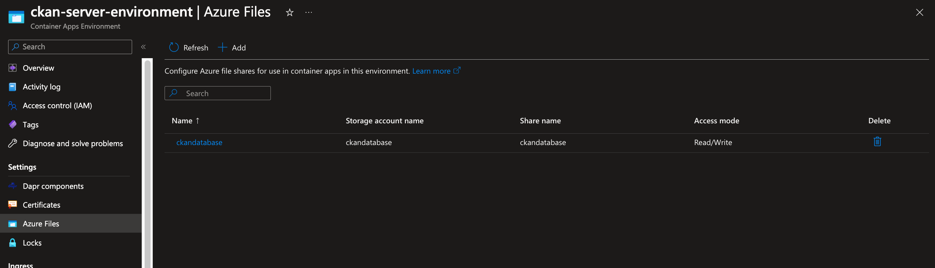This screenshot has width=935, height=268.
Task: Click the sidebar vertical scrollbar
Action: pyautogui.click(x=148, y=164)
